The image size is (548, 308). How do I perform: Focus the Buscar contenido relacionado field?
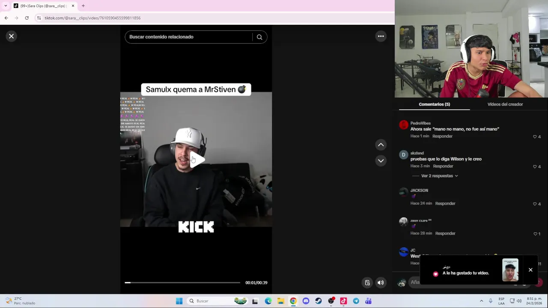[x=189, y=37]
